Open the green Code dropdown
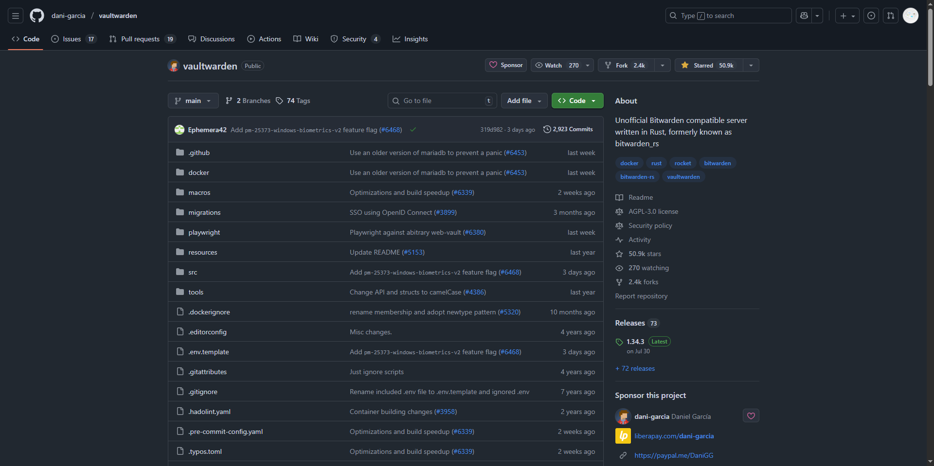 pos(577,101)
